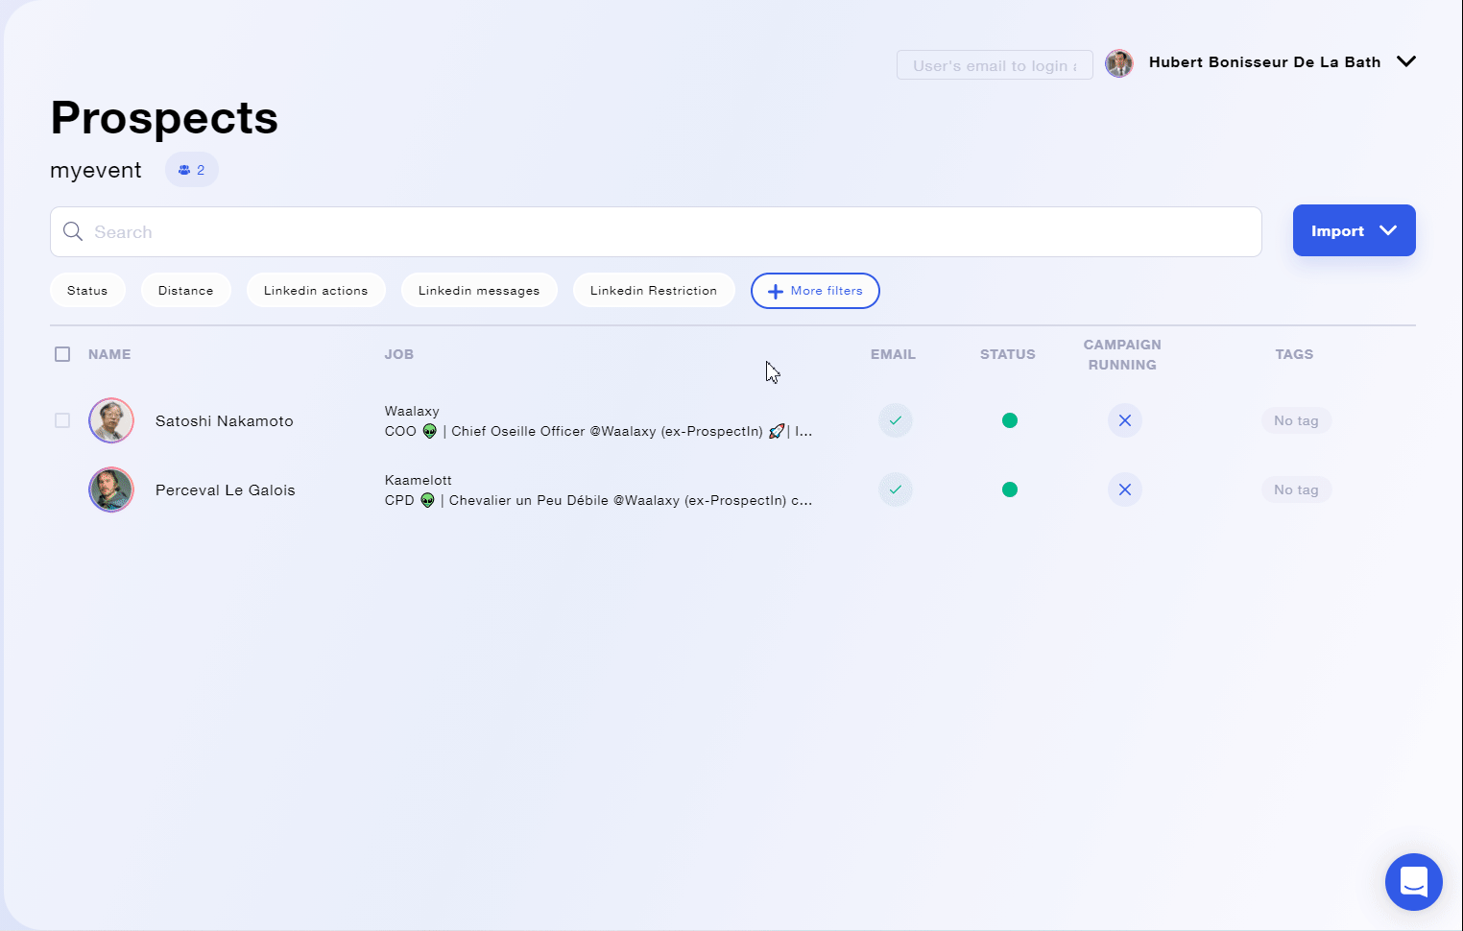Click the More filters button

815,291
